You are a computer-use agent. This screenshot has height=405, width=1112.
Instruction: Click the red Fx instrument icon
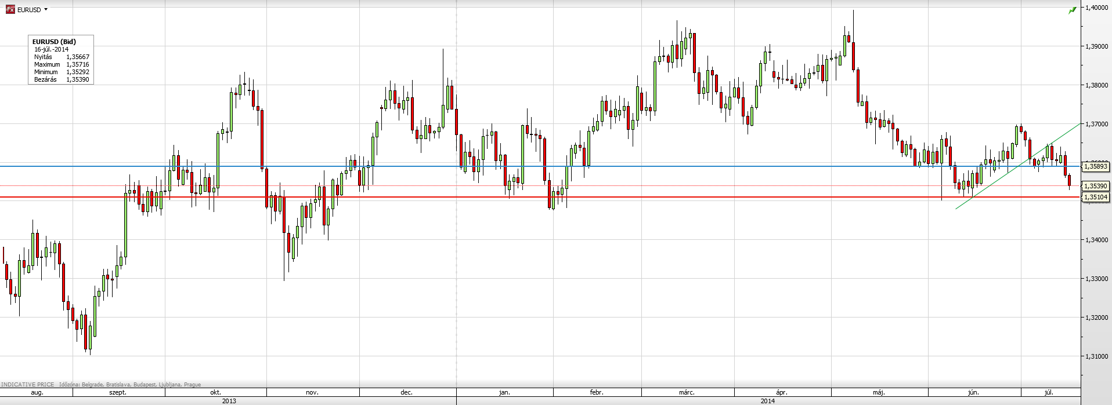(x=10, y=10)
